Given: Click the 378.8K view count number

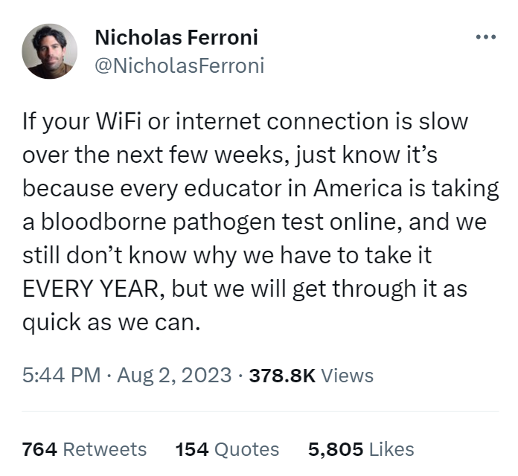Looking at the screenshot, I should (282, 376).
